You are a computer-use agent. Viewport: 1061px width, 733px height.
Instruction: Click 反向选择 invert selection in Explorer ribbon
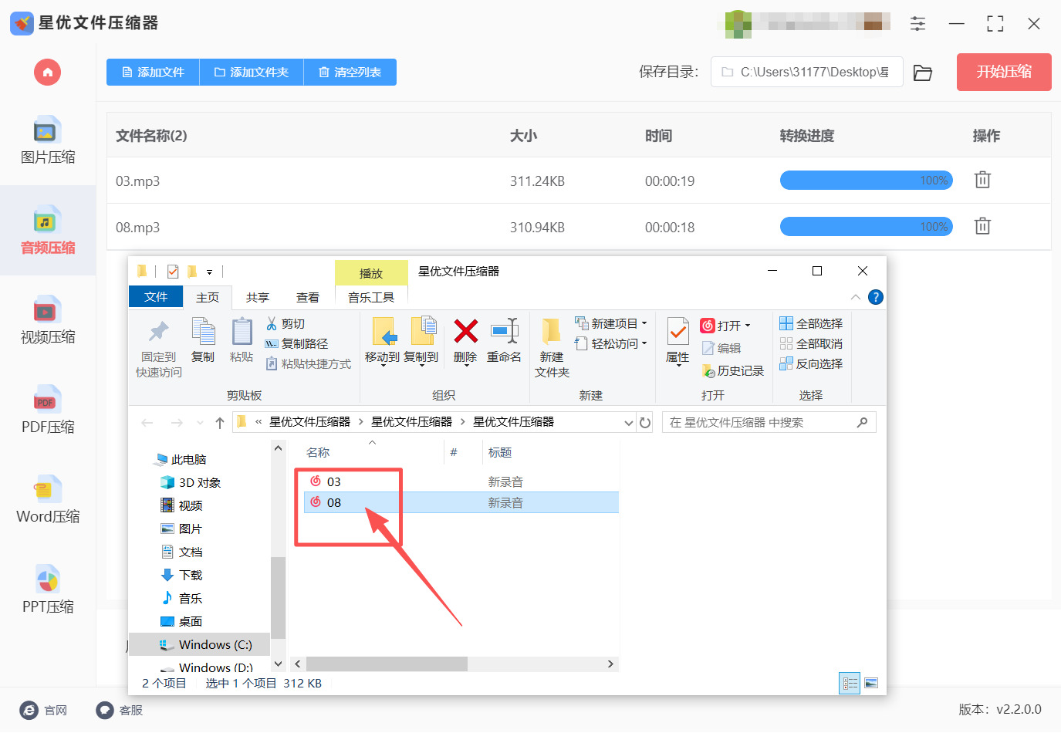(811, 363)
